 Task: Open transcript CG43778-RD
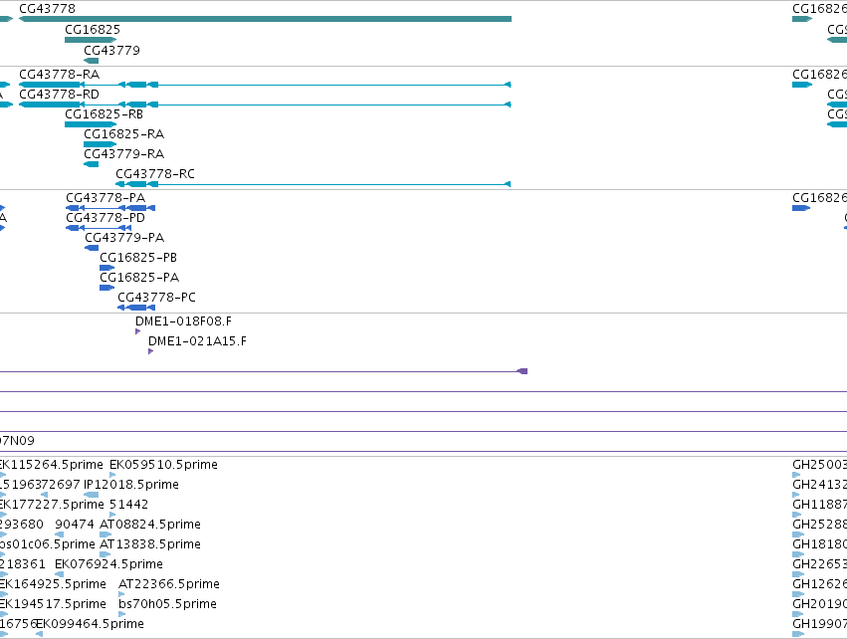tap(60, 95)
